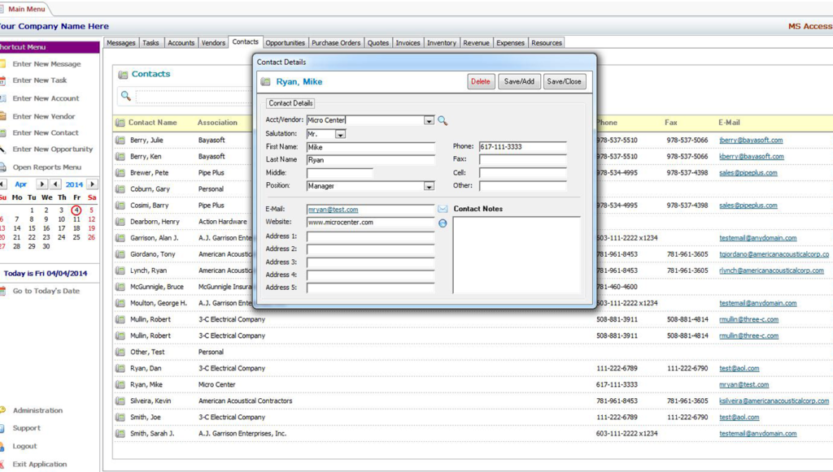The width and height of the screenshot is (833, 472).
Task: Open record icon for Cosimi, Barry
Action: 120,206
